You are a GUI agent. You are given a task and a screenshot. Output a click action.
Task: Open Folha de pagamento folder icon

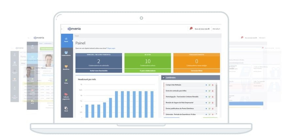[x=66, y=95]
